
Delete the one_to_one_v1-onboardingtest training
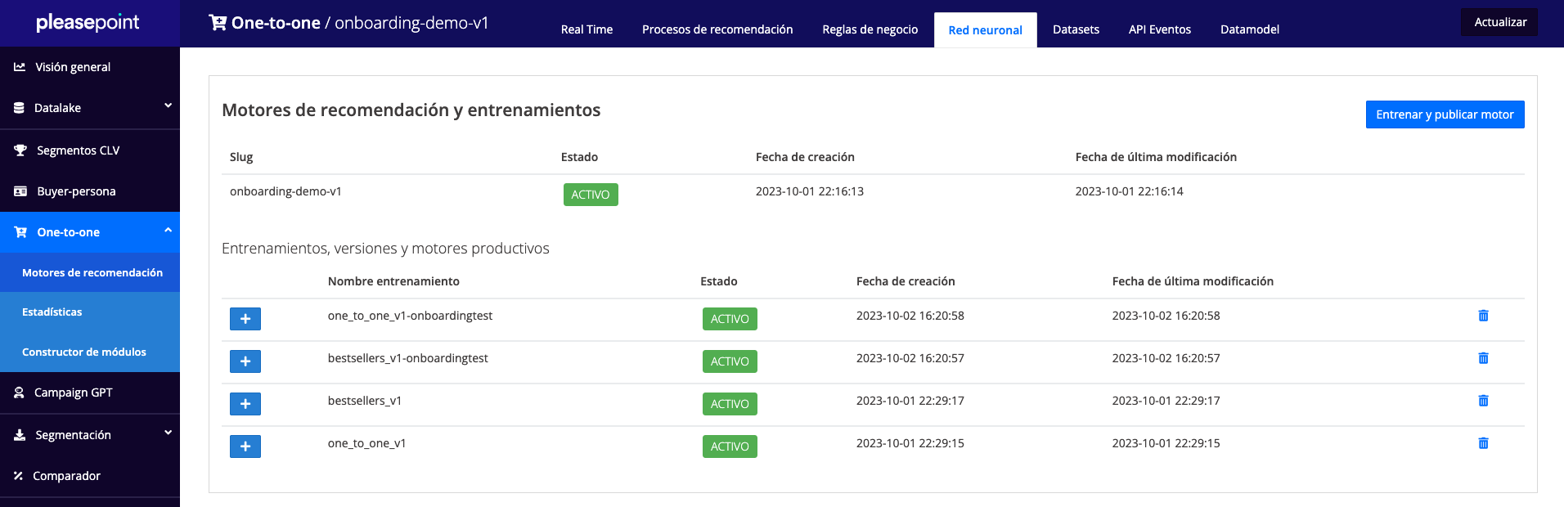point(1483,316)
